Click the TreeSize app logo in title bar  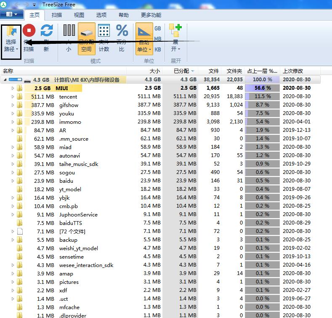click(4, 4)
